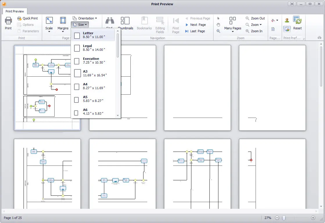
Task: Open the Many Pages dropdown
Action: coord(233,24)
